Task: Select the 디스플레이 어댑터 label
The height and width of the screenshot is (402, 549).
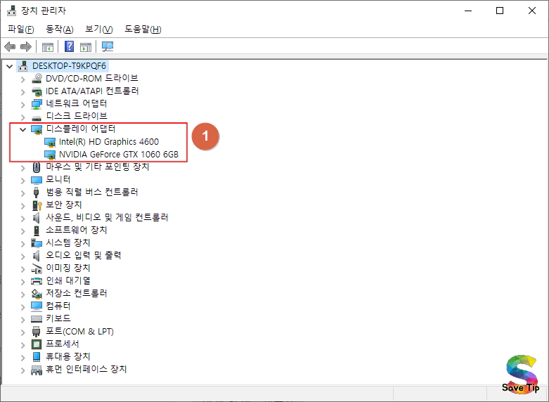Action: tap(81, 129)
